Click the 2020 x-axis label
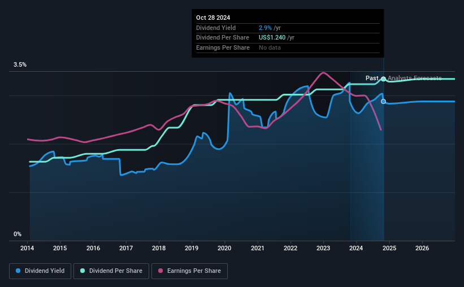Image resolution: width=464 pixels, height=287 pixels. point(224,248)
